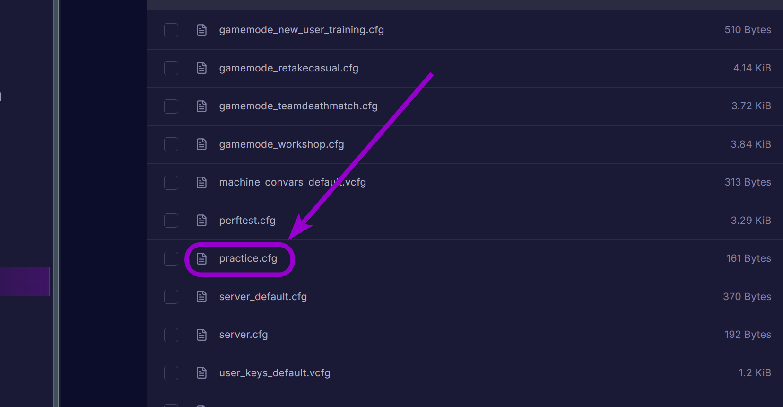Click the document icon for gamemode_retakecasual.cfg

(202, 68)
